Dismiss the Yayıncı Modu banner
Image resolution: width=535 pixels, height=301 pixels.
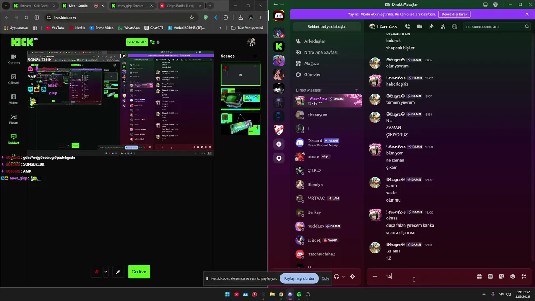click(x=527, y=14)
